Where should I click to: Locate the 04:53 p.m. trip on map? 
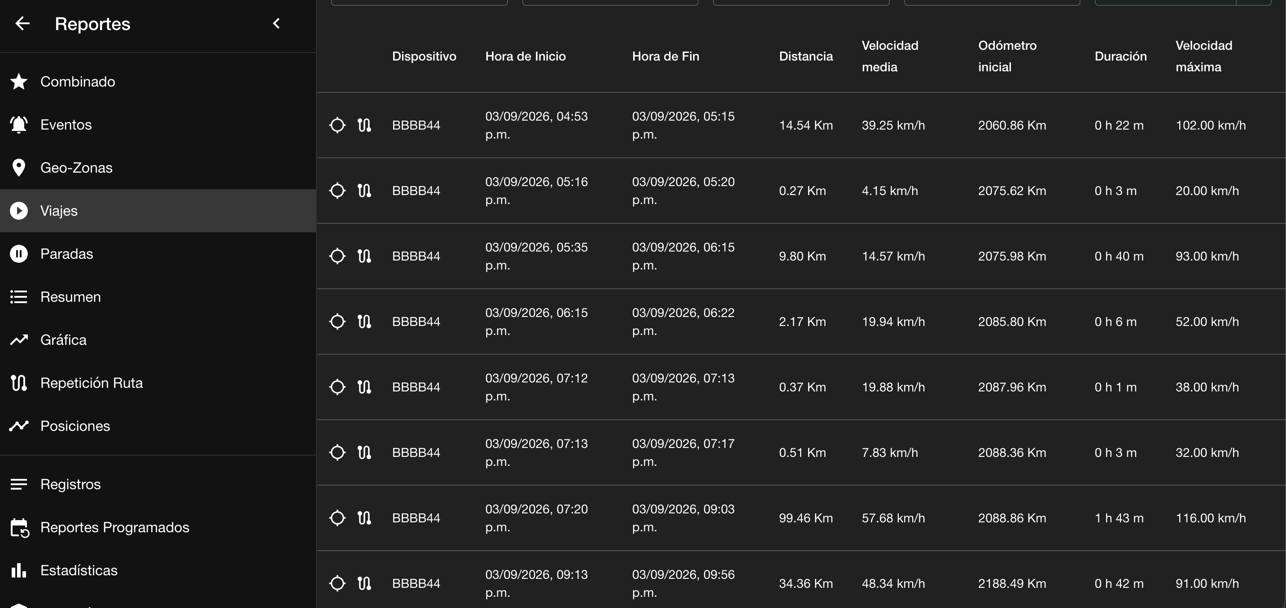tap(337, 125)
